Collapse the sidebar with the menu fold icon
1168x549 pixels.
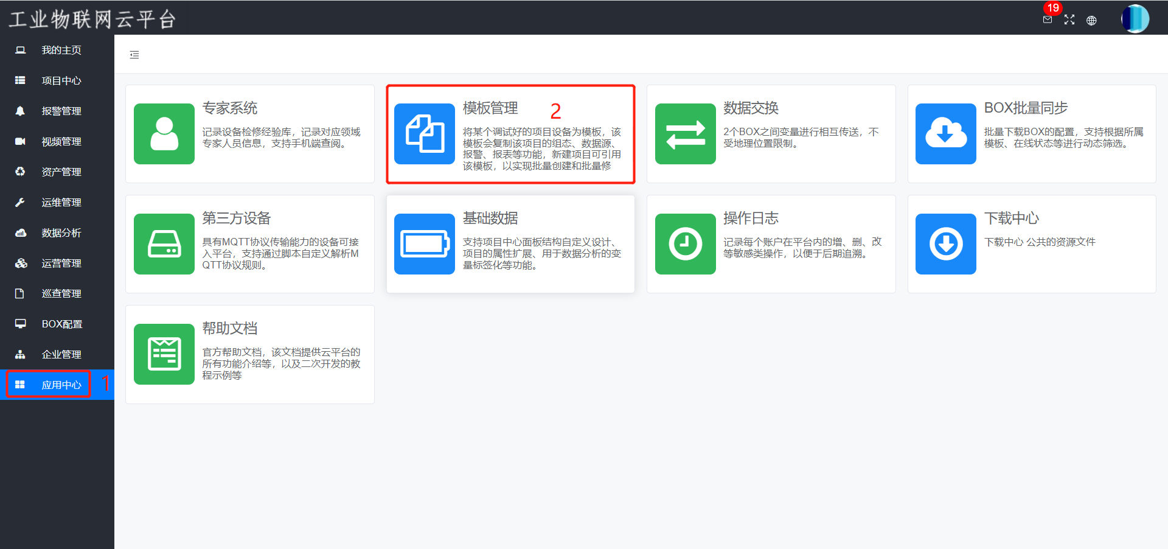pyautogui.click(x=134, y=55)
